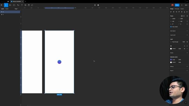The width and height of the screenshot is (189, 106).
Task: Select the blue gradient circle on canvas
Action: 59,62
